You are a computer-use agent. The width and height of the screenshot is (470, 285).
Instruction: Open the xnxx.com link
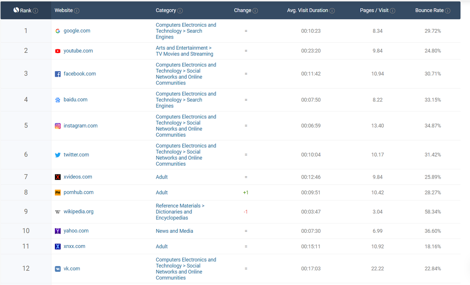(74, 246)
